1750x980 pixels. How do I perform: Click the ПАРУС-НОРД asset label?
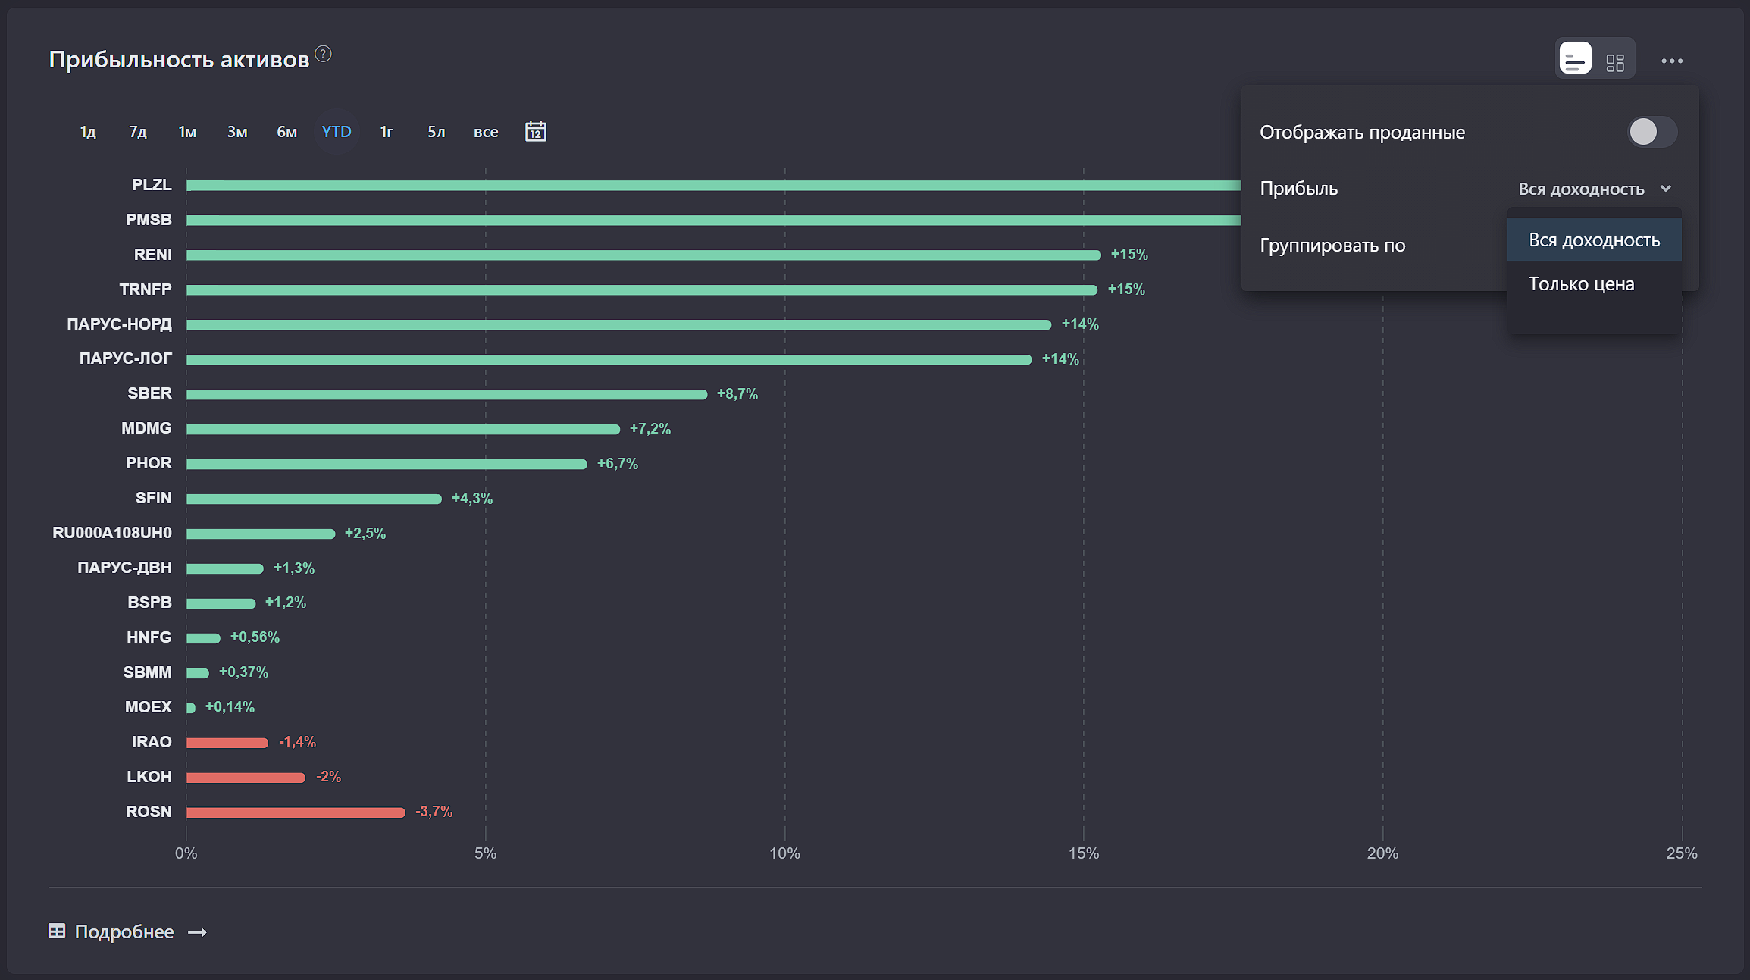119,324
